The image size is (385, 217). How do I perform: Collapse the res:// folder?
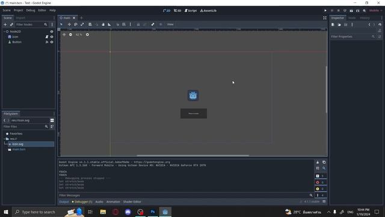pyautogui.click(x=4, y=139)
